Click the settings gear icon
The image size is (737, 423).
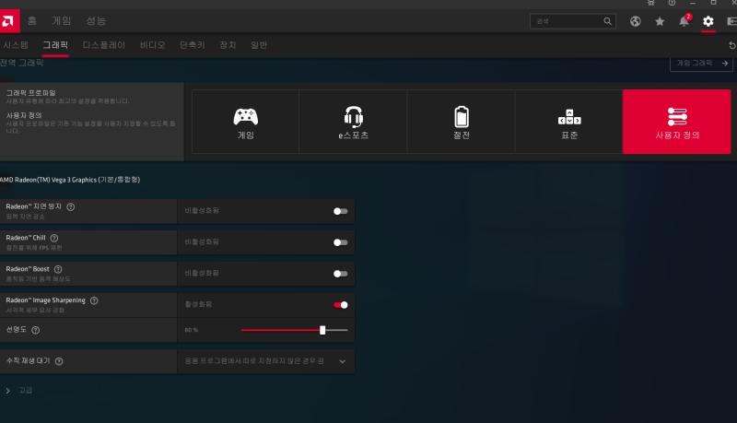click(x=708, y=21)
